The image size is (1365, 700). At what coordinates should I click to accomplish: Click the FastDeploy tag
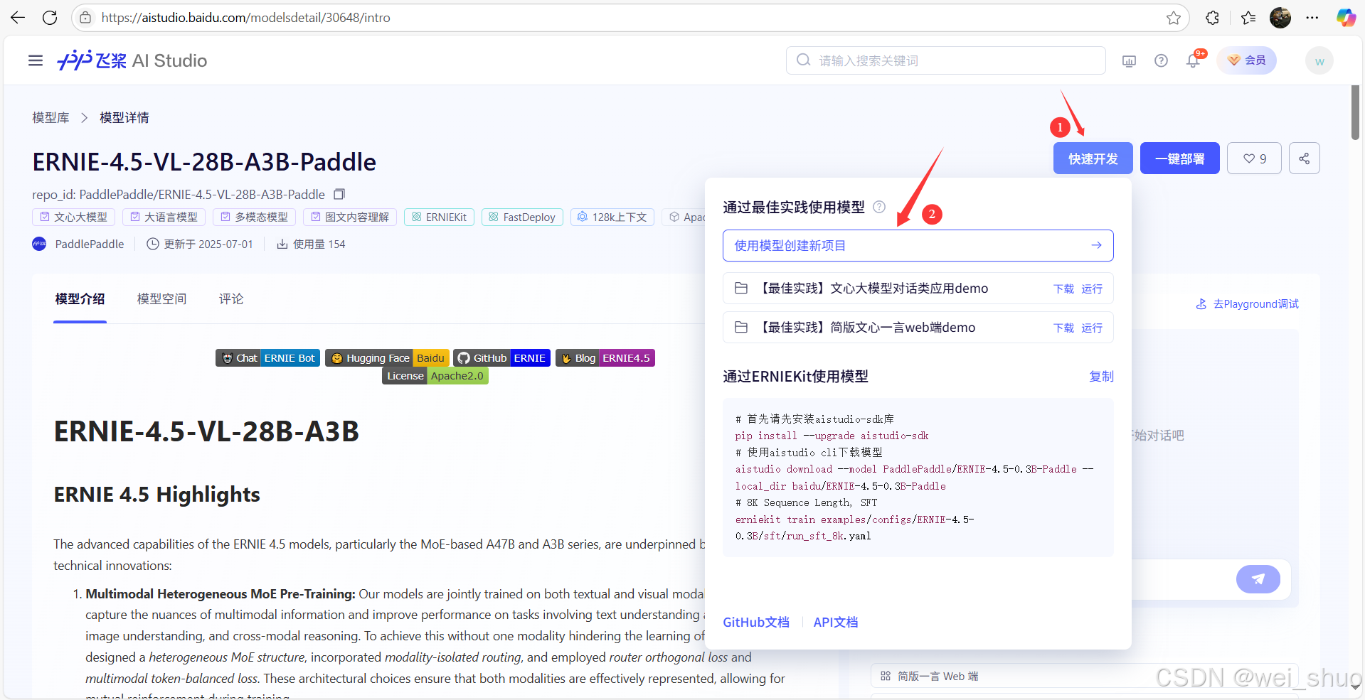[x=522, y=217]
